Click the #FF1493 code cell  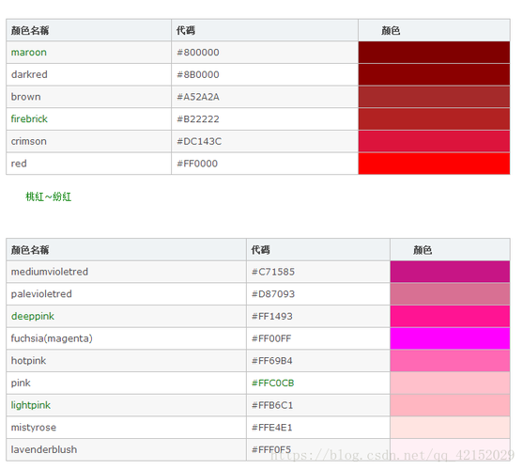pyautogui.click(x=318, y=316)
